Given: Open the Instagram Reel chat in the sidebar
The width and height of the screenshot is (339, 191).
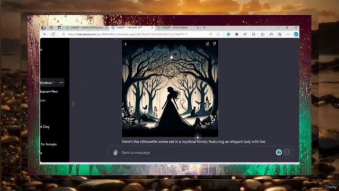Looking at the screenshot, I should [x=49, y=92].
